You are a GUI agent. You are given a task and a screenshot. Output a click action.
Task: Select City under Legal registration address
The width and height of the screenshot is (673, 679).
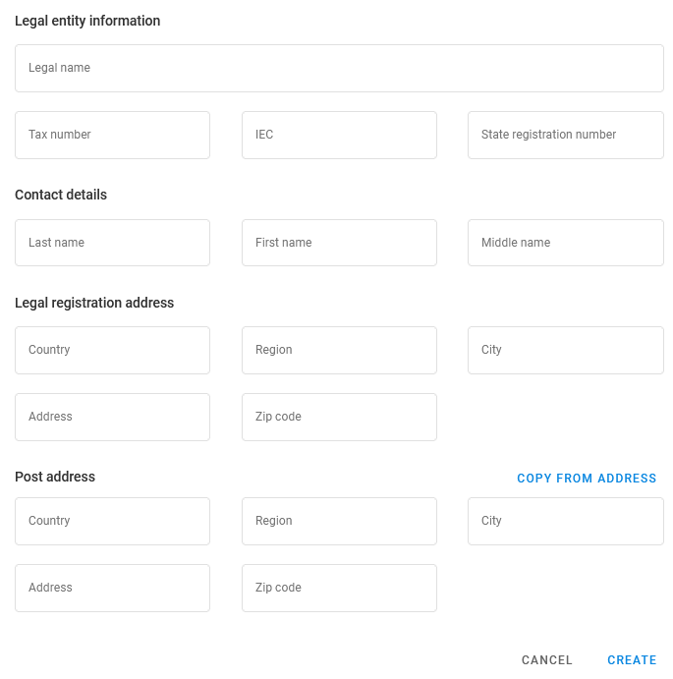[565, 351]
